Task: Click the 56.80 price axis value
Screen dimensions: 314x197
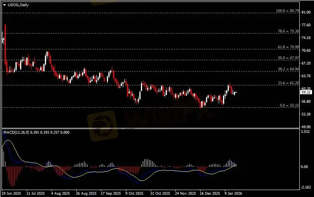Action: 306,102
